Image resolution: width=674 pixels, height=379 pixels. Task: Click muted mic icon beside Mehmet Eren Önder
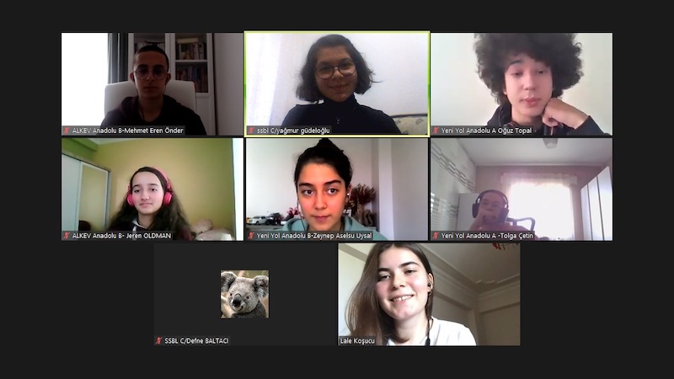pos(67,131)
